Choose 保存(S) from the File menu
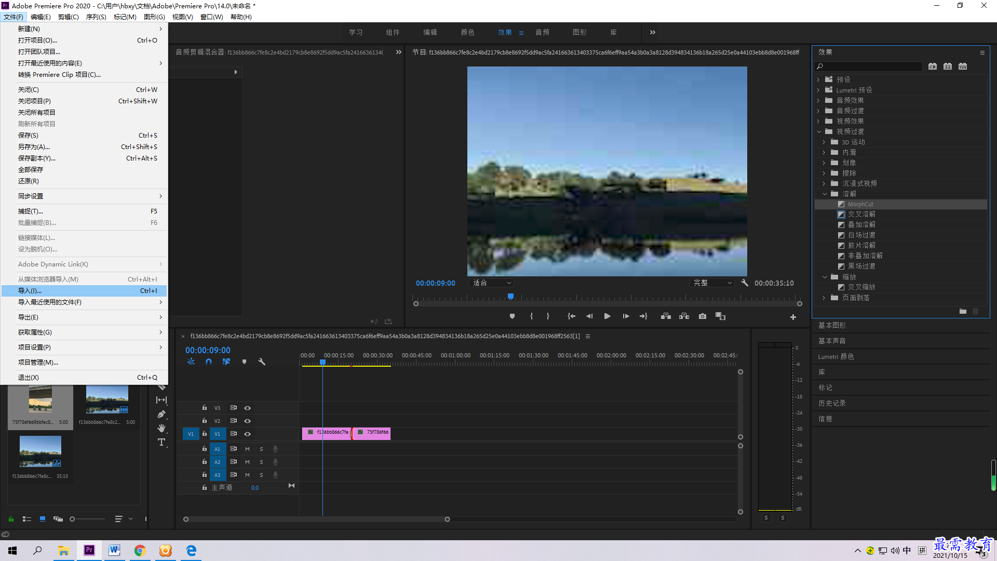 (x=84, y=136)
